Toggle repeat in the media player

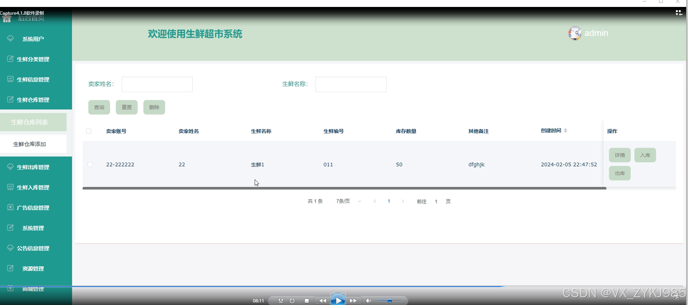click(x=292, y=301)
